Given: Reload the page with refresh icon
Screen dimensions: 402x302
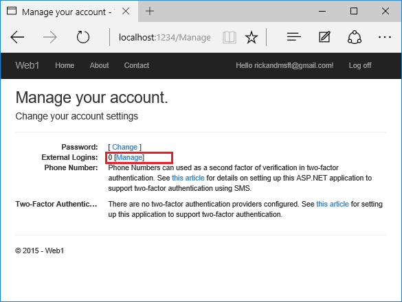Looking at the screenshot, I should click(83, 37).
